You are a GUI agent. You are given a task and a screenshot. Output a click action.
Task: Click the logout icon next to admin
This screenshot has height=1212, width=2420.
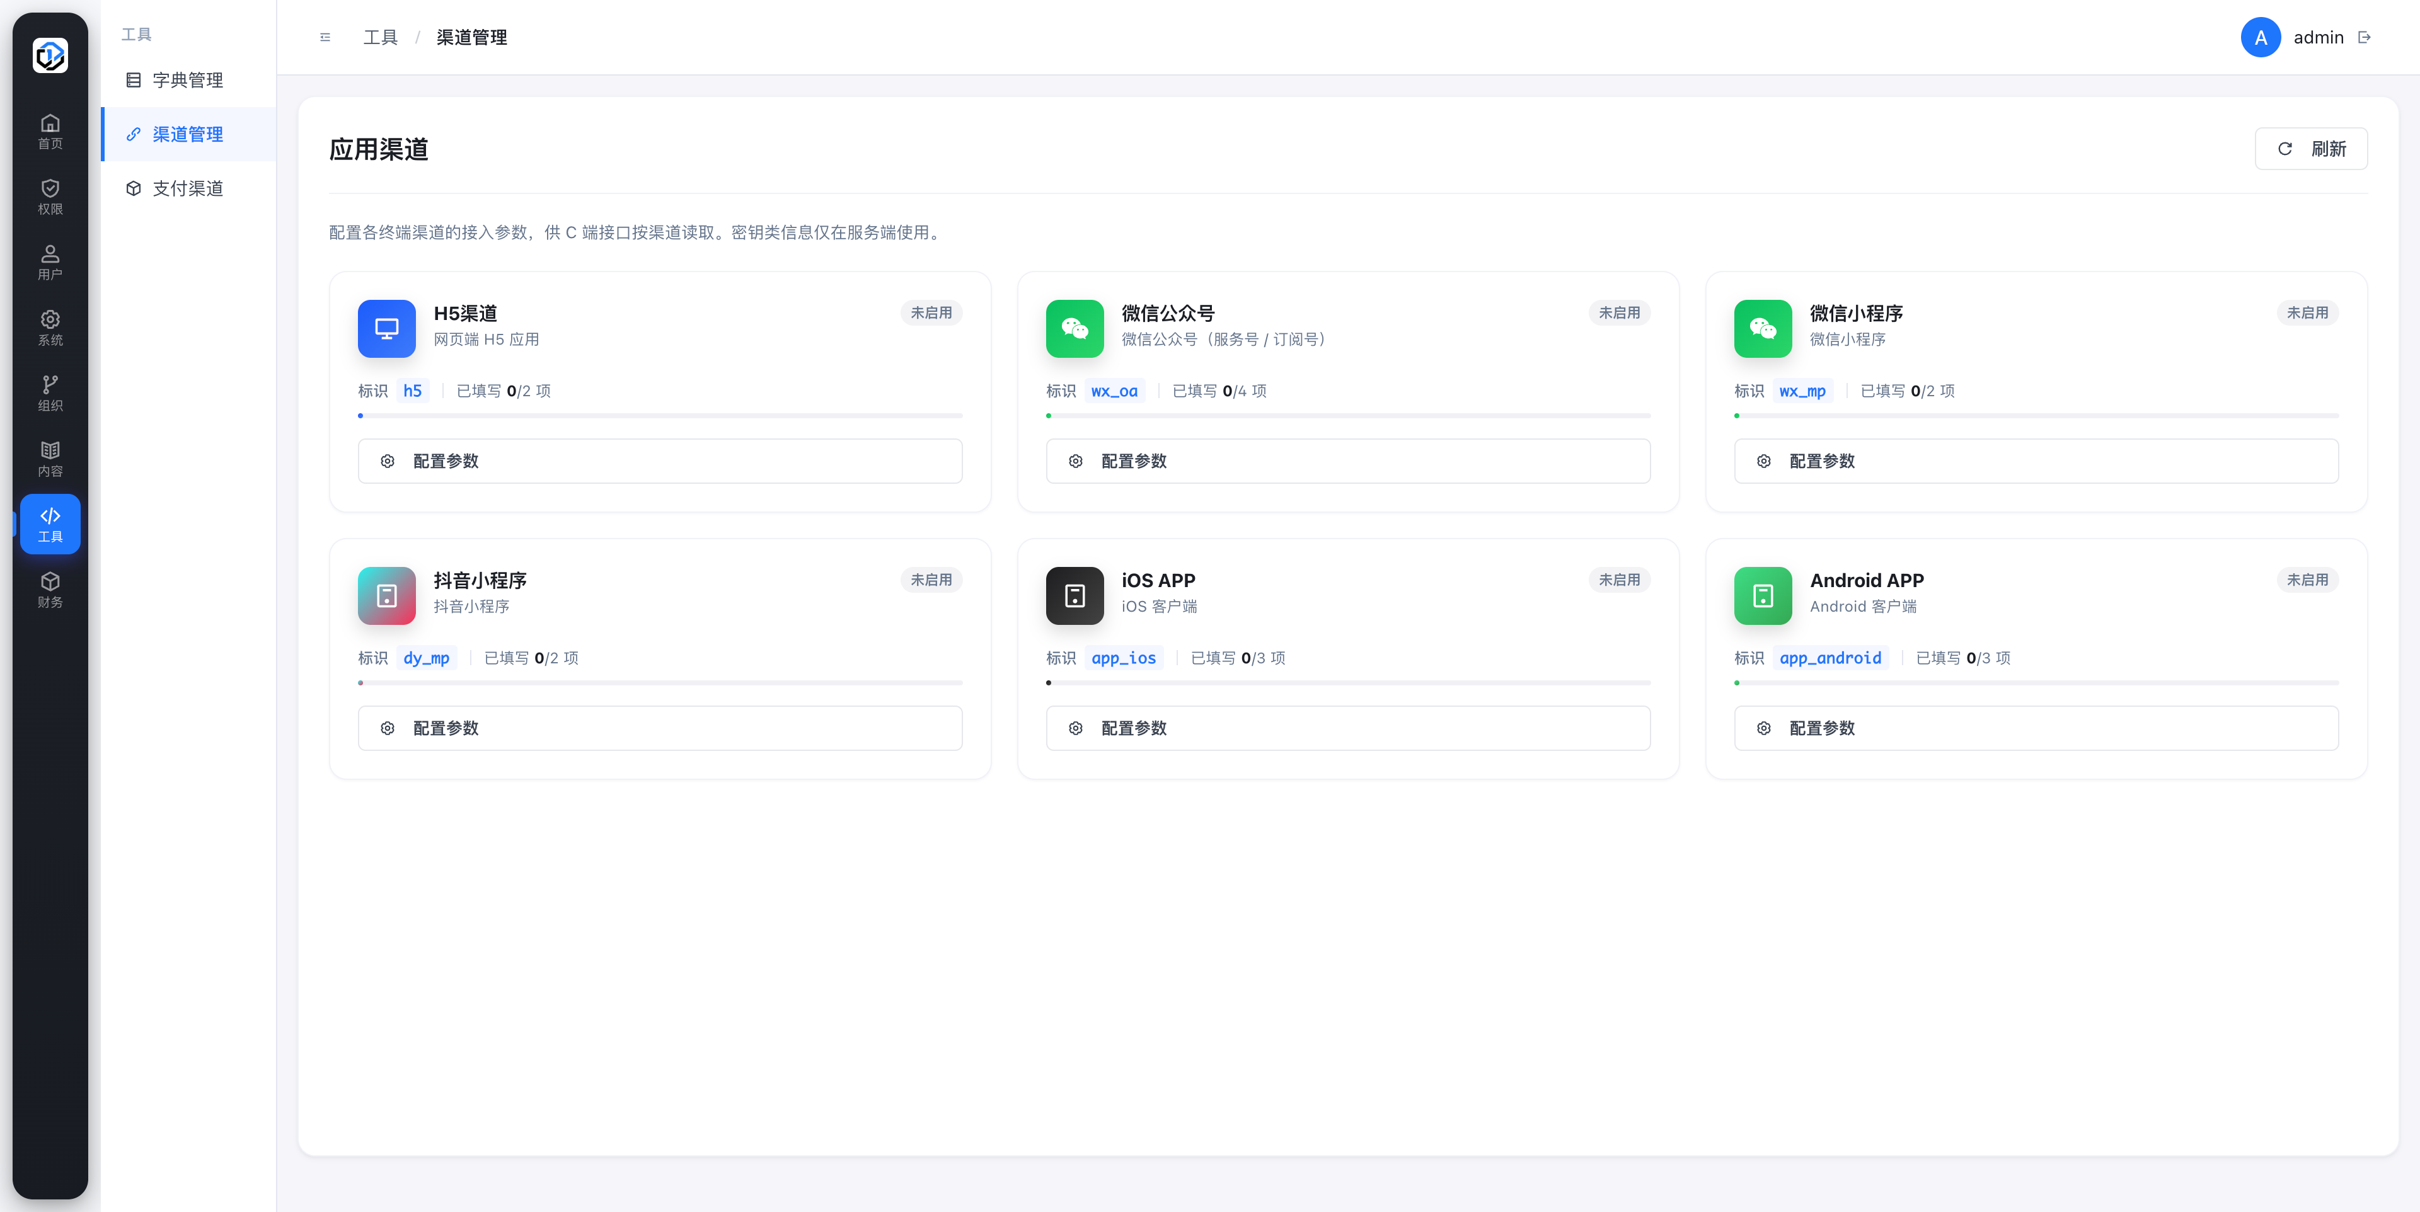click(x=2365, y=38)
